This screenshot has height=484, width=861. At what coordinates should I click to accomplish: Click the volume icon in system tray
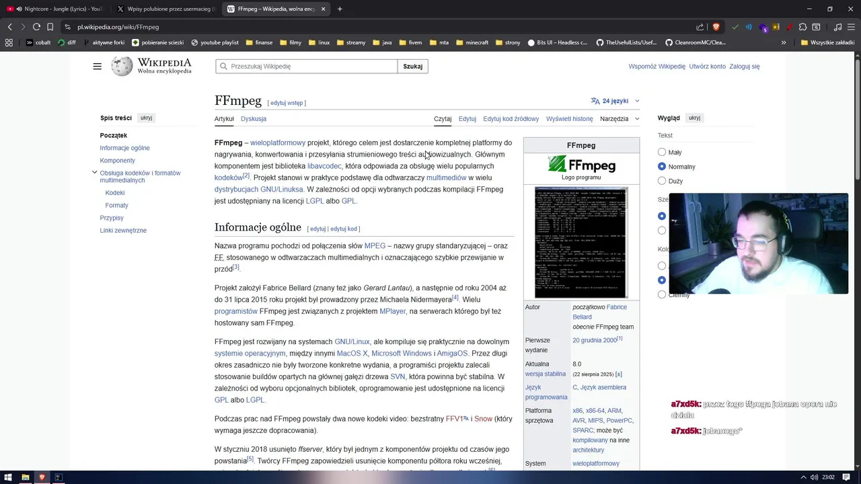click(x=815, y=477)
